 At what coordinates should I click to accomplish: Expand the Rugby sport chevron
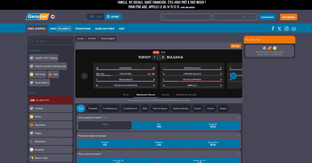(69, 133)
